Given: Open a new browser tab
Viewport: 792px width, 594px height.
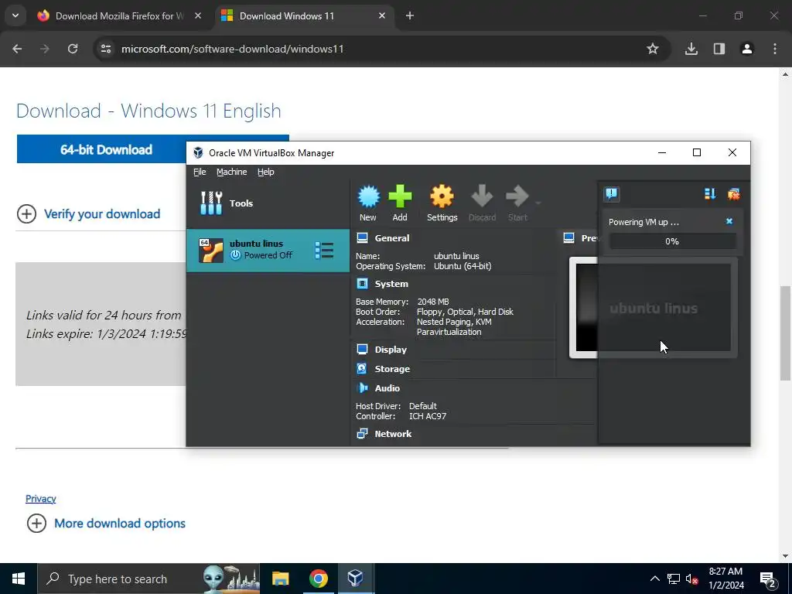Looking at the screenshot, I should tap(410, 16).
